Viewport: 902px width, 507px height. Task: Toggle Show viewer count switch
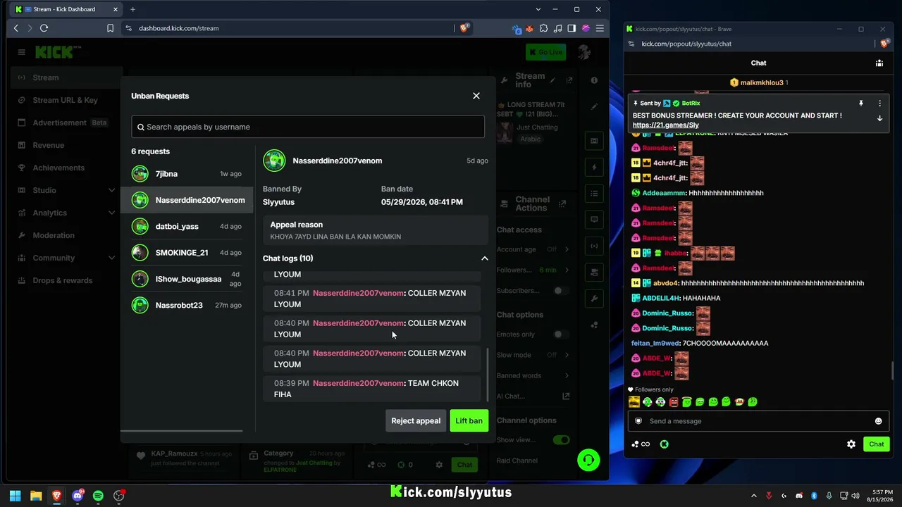561,440
